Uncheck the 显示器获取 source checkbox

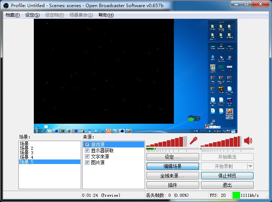click(x=87, y=150)
